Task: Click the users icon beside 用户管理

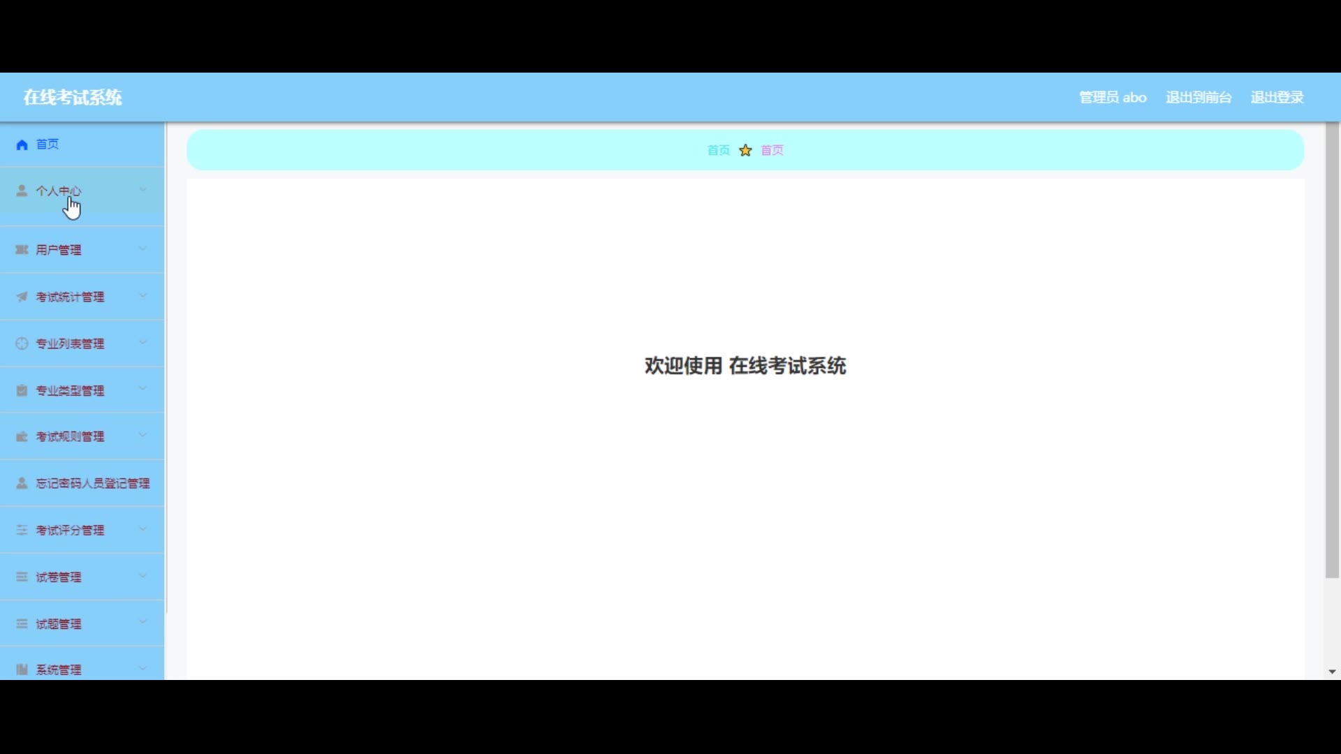Action: [22, 250]
